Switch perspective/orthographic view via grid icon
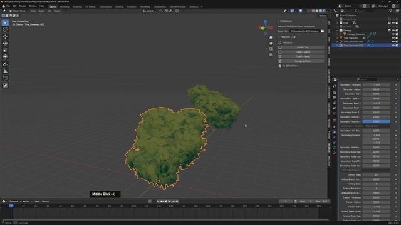This screenshot has height=225, width=401. (x=271, y=54)
